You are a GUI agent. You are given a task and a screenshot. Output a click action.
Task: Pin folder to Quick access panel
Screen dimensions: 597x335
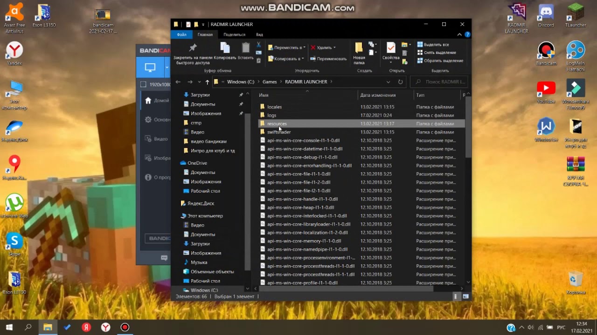(193, 54)
